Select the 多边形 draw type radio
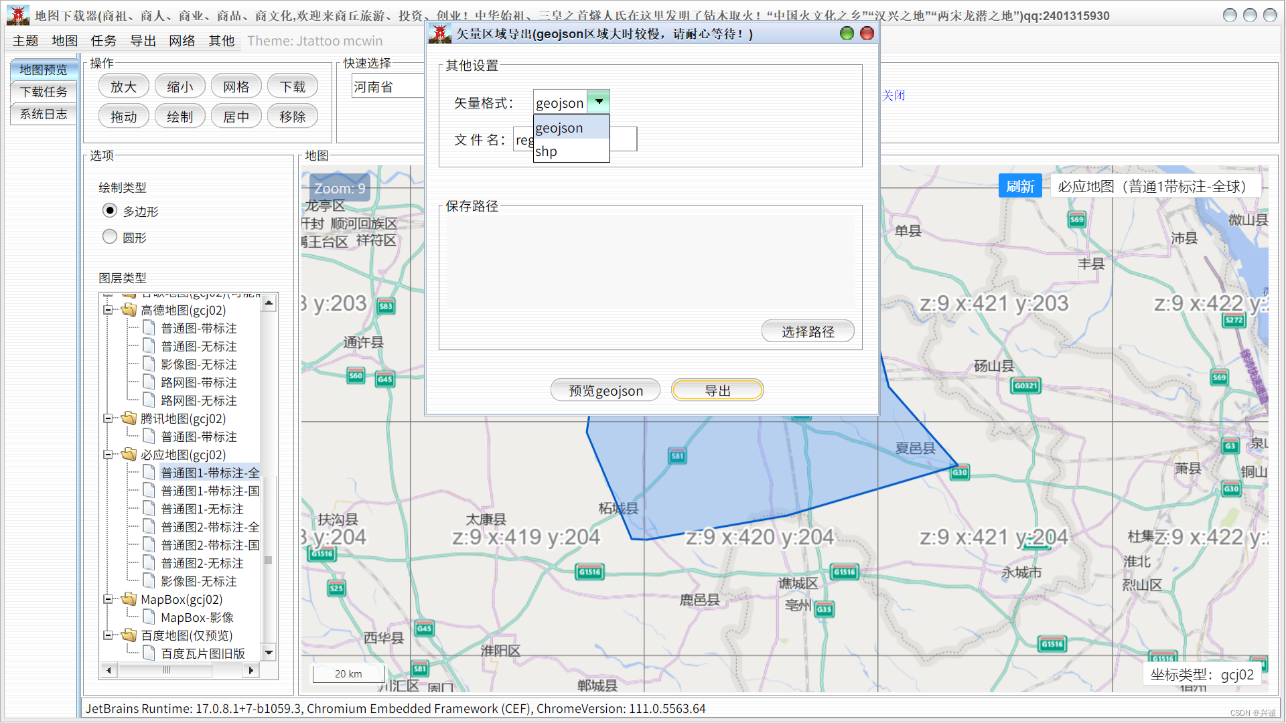Image resolution: width=1286 pixels, height=723 pixels. tap(110, 211)
